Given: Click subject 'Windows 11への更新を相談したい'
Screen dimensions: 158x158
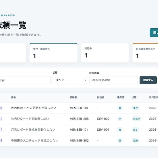Looking at the screenshot, I should click(x=34, y=108).
